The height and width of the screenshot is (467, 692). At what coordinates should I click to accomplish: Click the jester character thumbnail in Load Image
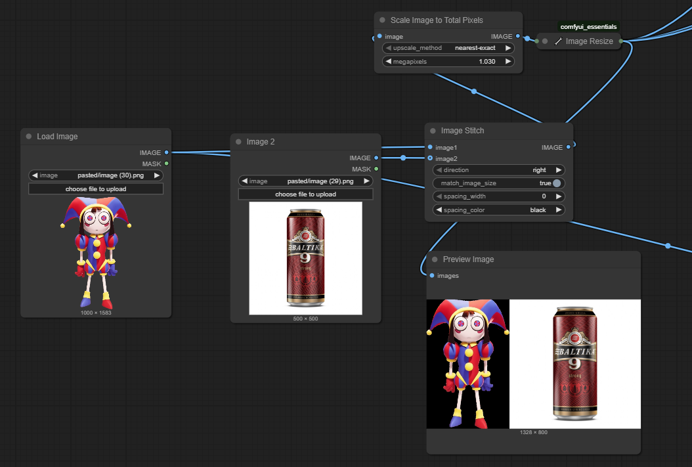96,252
